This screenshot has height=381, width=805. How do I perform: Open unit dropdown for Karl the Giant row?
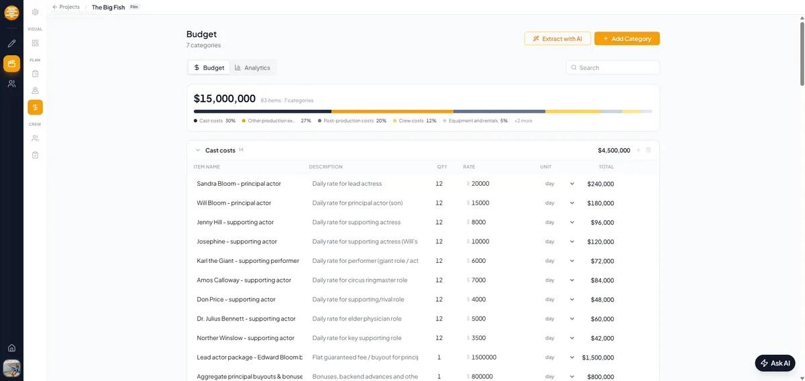(559, 261)
